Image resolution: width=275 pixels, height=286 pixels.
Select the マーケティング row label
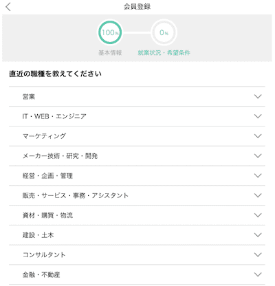(x=44, y=136)
